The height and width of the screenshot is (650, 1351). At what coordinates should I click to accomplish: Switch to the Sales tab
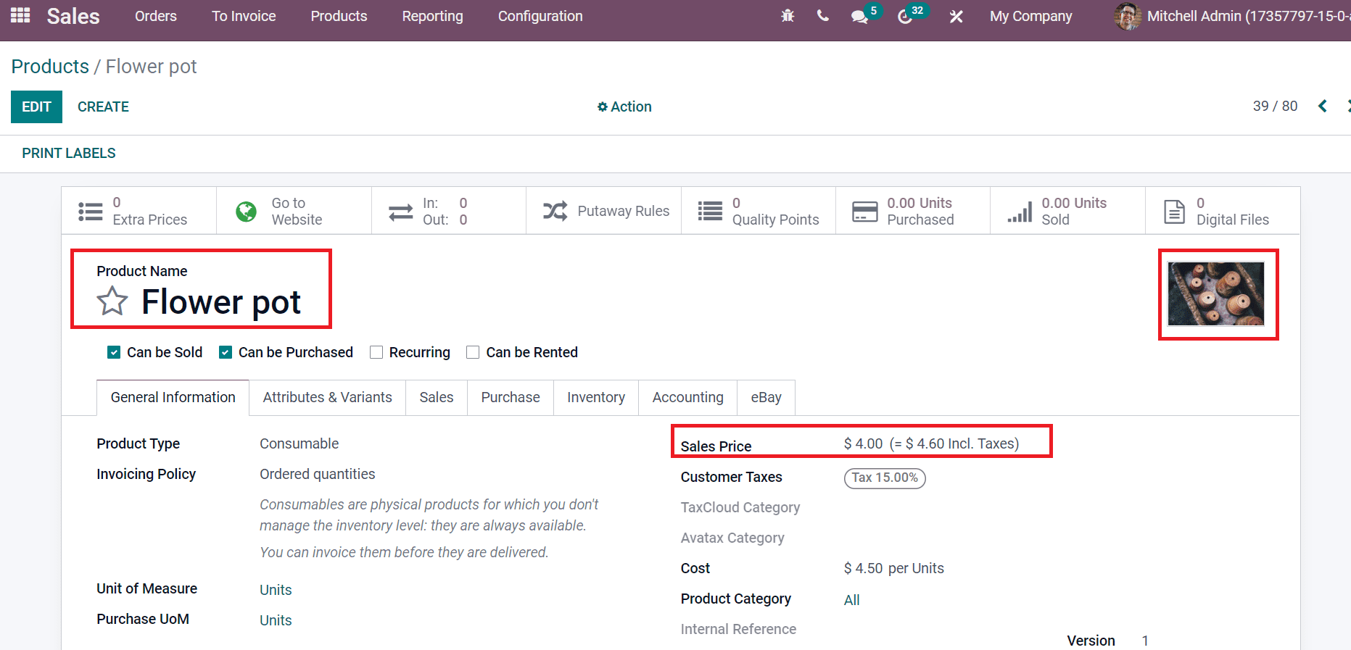pos(437,397)
